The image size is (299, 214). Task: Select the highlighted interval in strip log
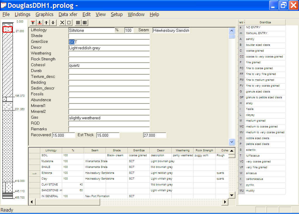point(8,29)
